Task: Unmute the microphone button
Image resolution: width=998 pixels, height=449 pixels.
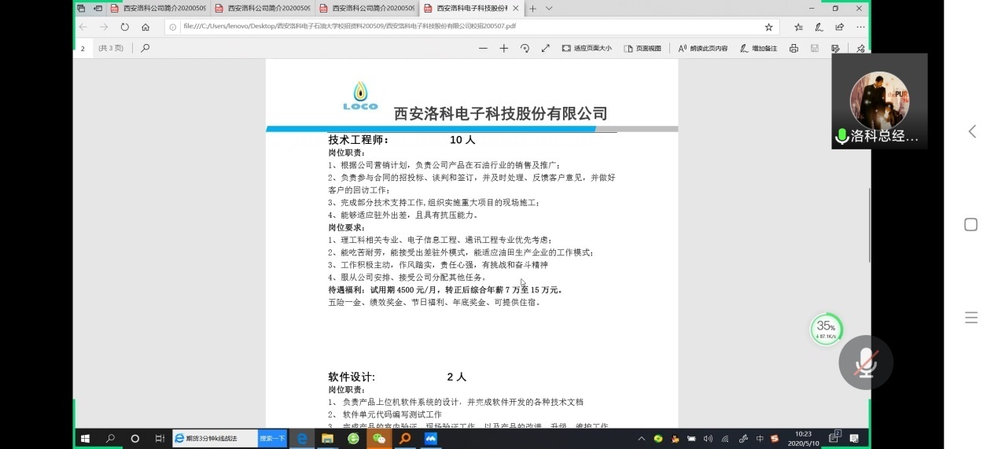Action: pyautogui.click(x=866, y=363)
